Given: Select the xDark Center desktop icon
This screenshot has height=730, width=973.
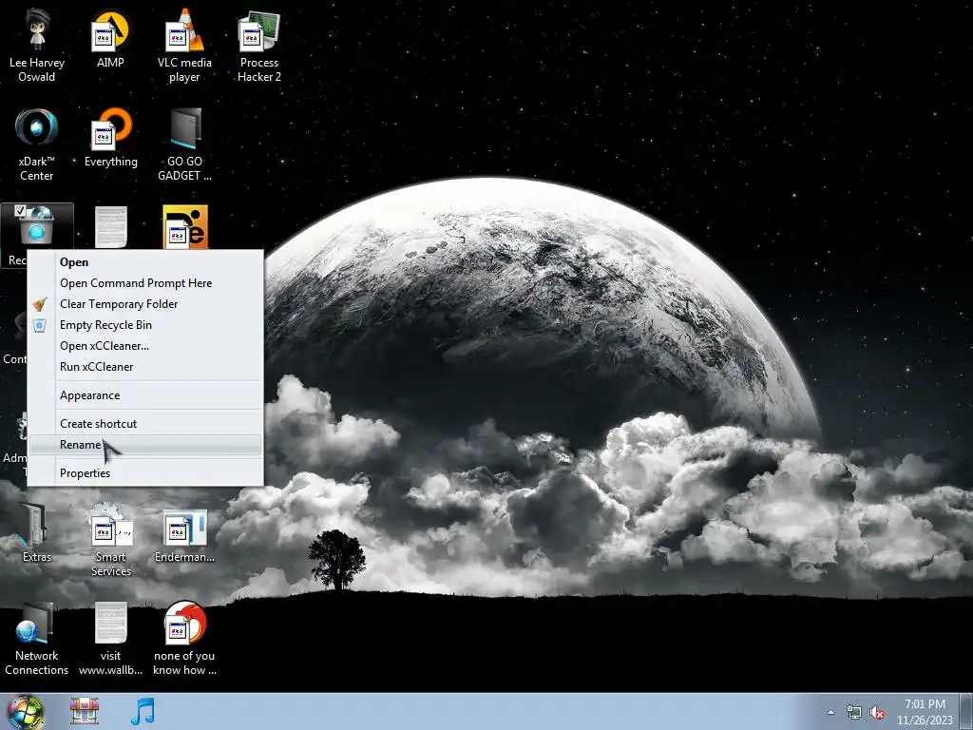Looking at the screenshot, I should coord(37,144).
